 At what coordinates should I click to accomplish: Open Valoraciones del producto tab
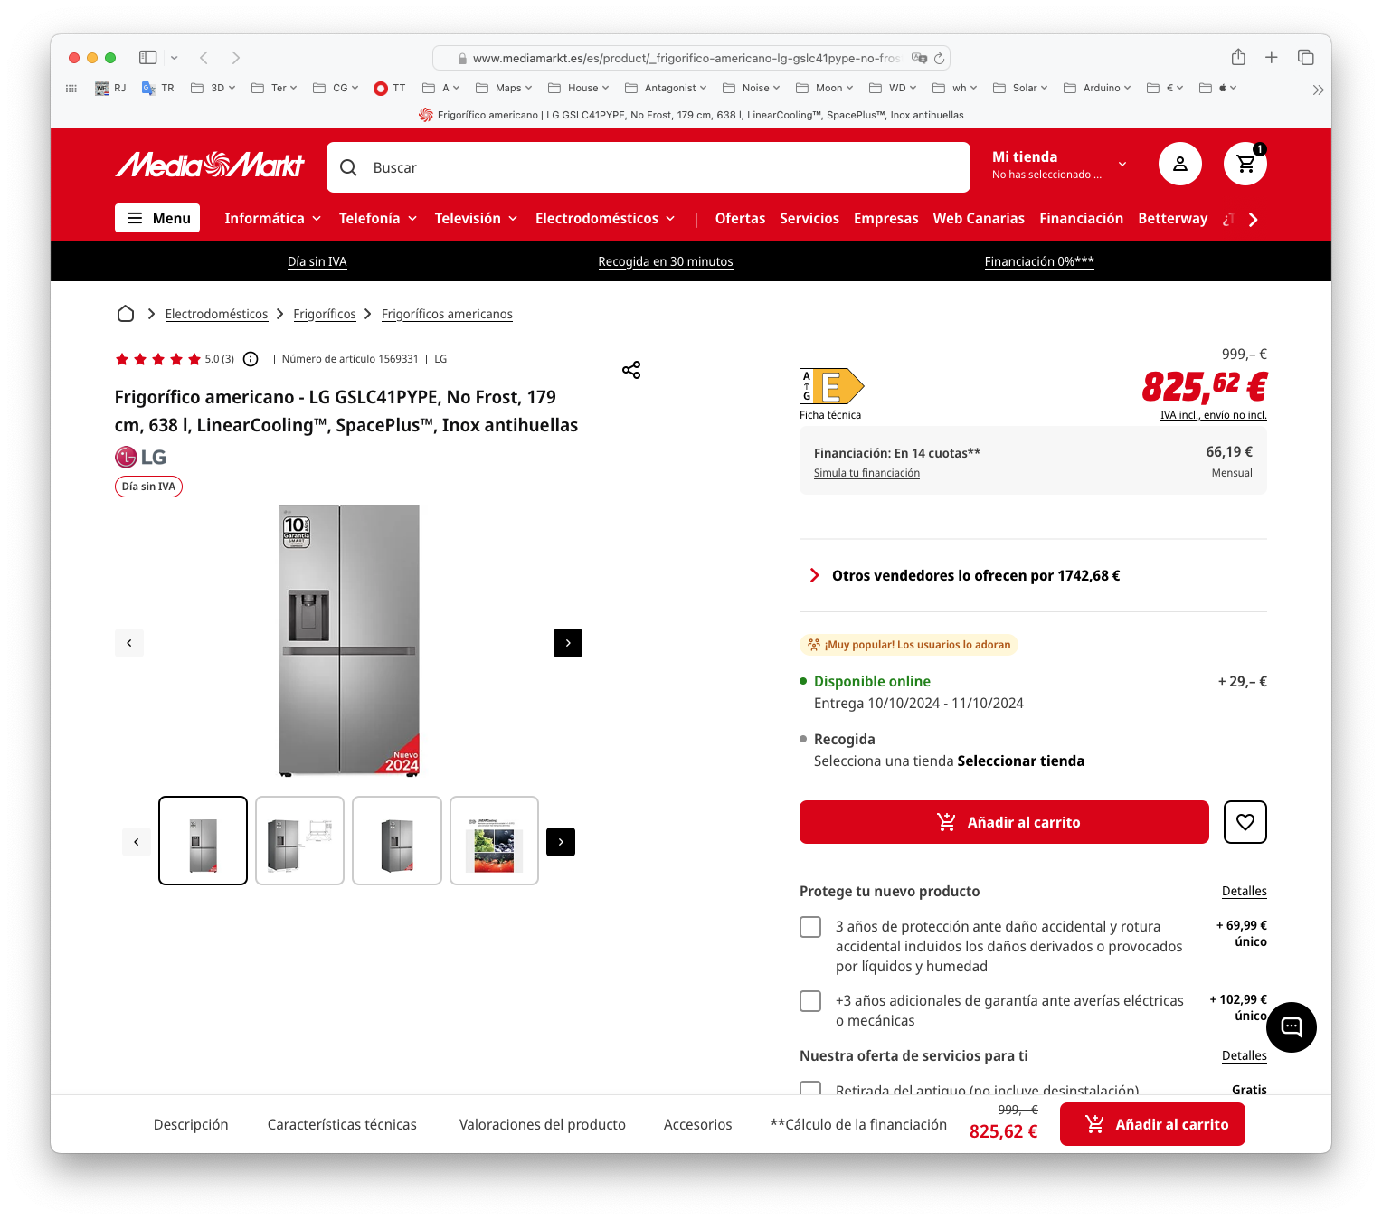coord(543,1124)
